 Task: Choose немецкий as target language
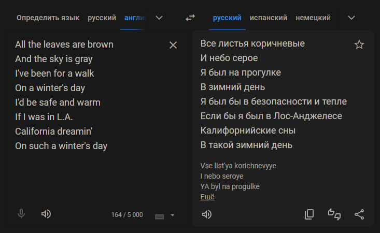pos(313,18)
